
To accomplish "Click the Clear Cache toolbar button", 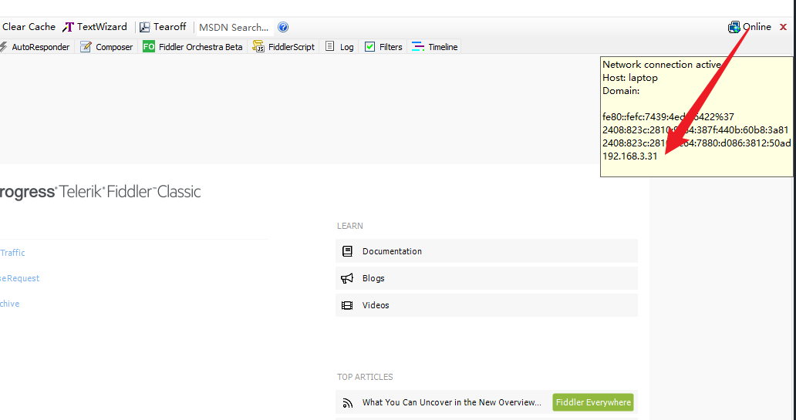I will coord(28,27).
